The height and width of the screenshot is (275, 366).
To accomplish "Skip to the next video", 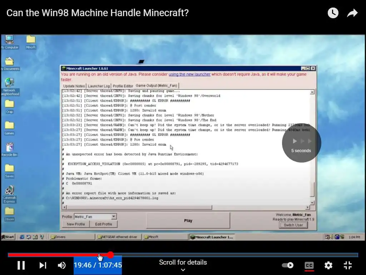I will click(x=43, y=265).
